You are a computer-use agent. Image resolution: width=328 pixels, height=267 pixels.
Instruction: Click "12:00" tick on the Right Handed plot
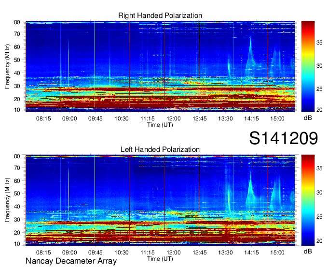click(174, 119)
